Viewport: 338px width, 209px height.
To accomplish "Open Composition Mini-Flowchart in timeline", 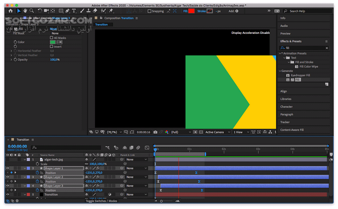I will [107, 148].
